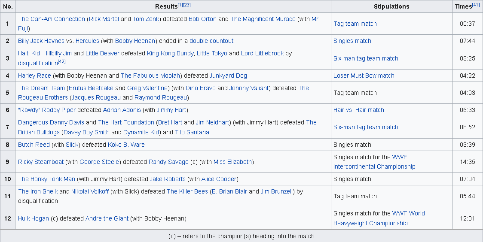Follow the B. Brian Blair link
Screen dimensions: 483x242
pyautogui.click(x=229, y=191)
